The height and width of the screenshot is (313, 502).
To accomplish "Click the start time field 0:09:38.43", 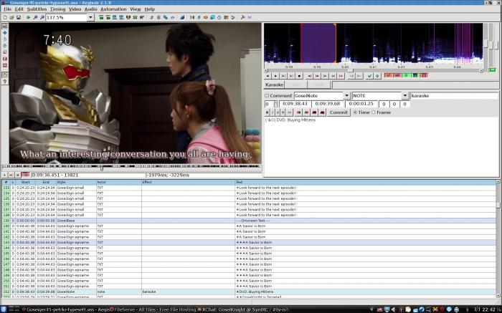I will pyautogui.click(x=295, y=104).
